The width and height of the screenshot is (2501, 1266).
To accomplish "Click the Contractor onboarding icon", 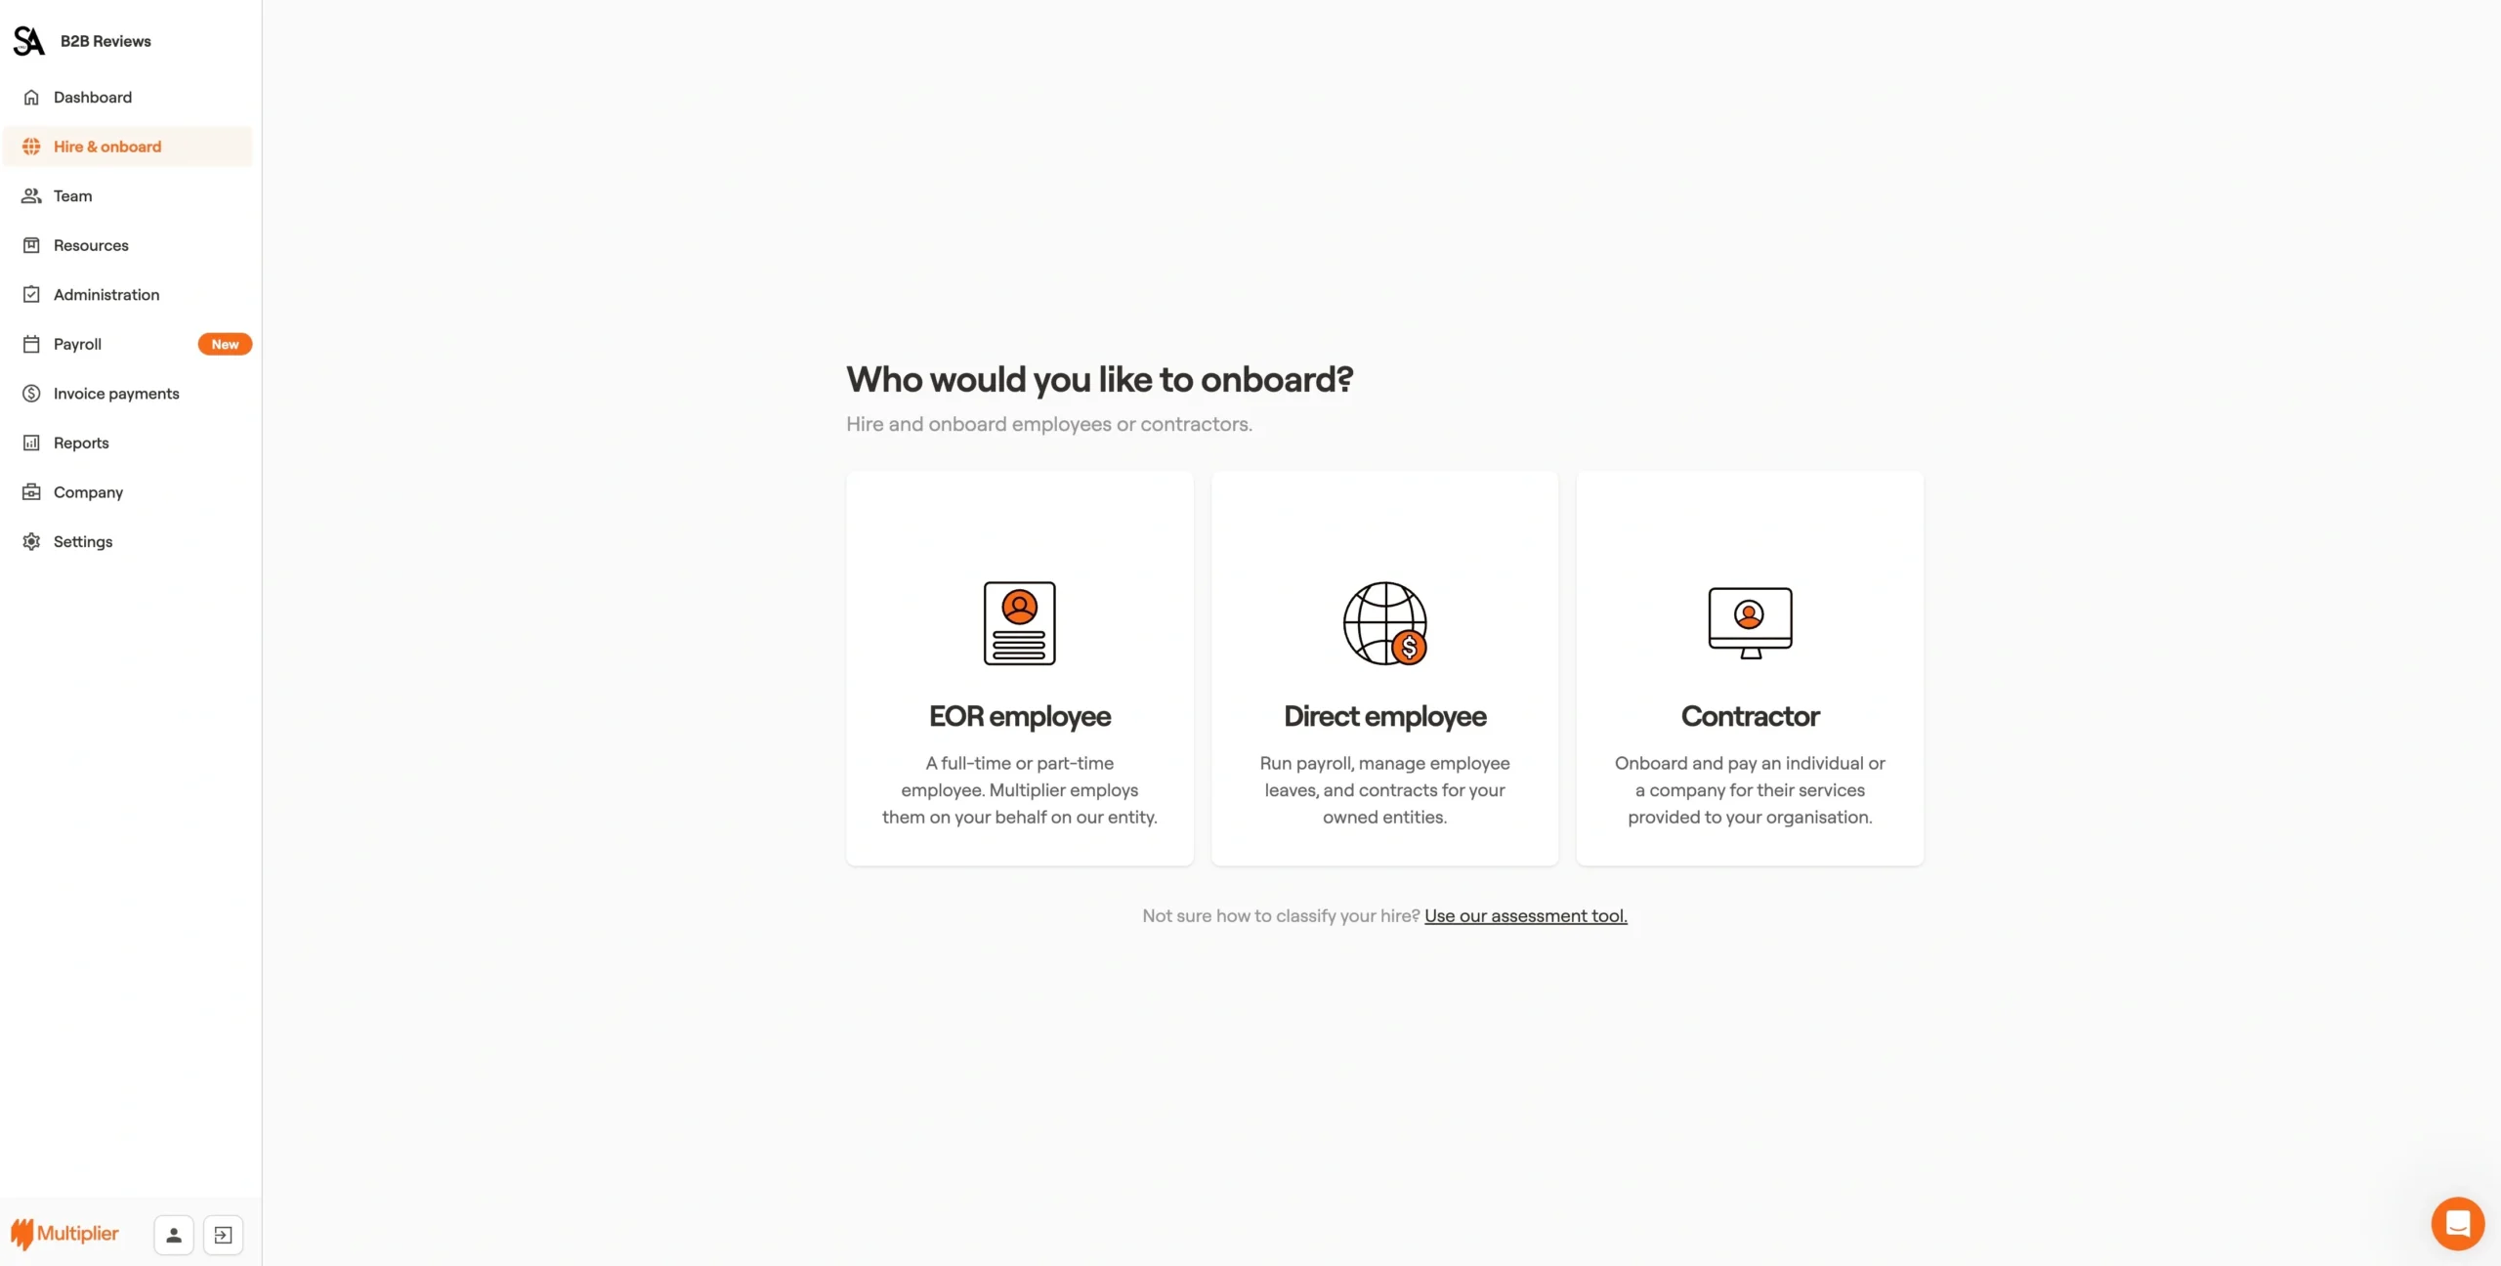I will (x=1749, y=618).
